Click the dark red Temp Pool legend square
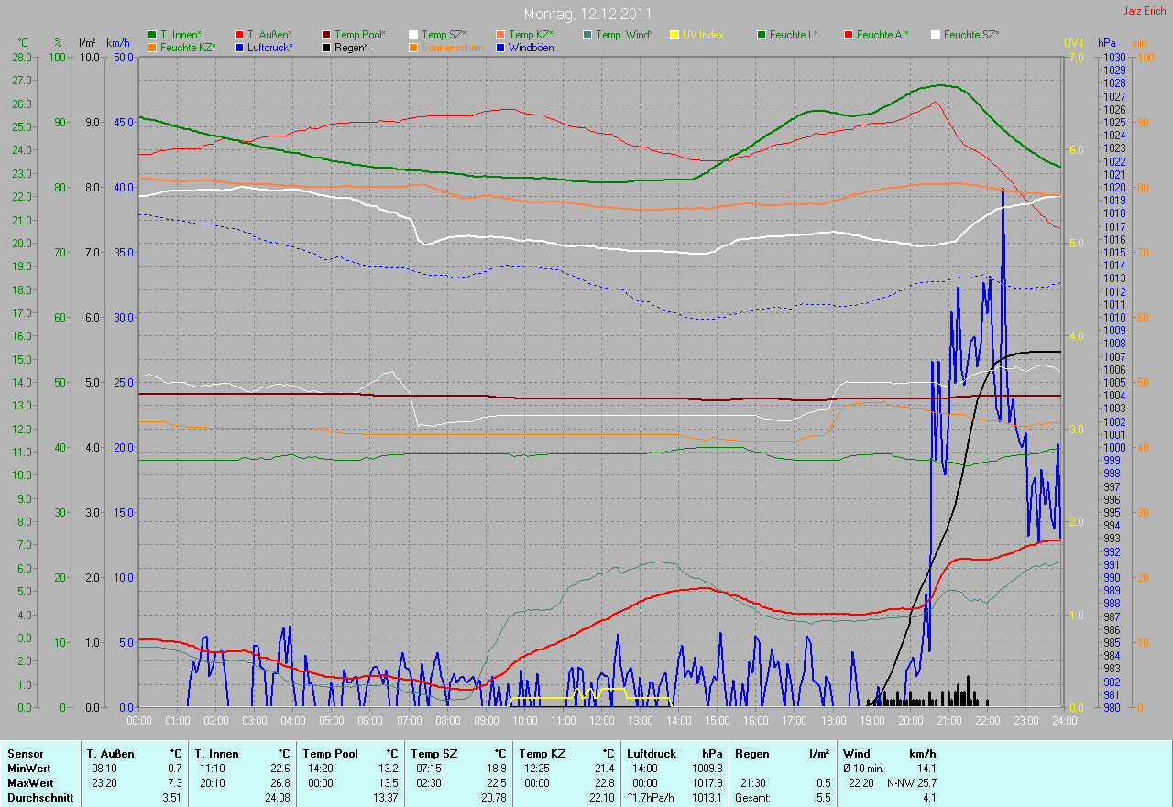This screenshot has height=807, width=1173. (326, 35)
